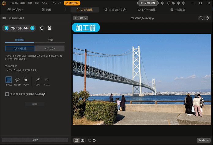The height and width of the screenshot is (145, 213).
Task: Open the 編集 menu
Action: (23, 3)
